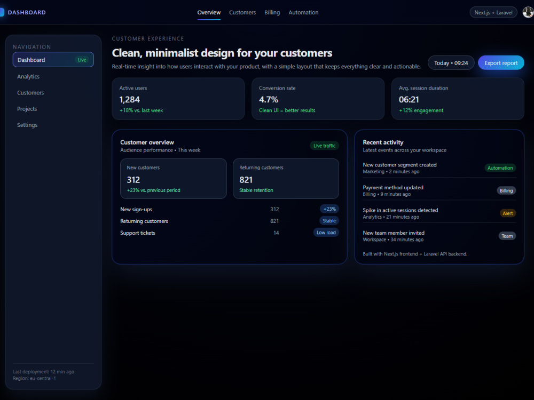Click the Stable badge on Returning customers row
This screenshot has width=534, height=400.
[329, 221]
